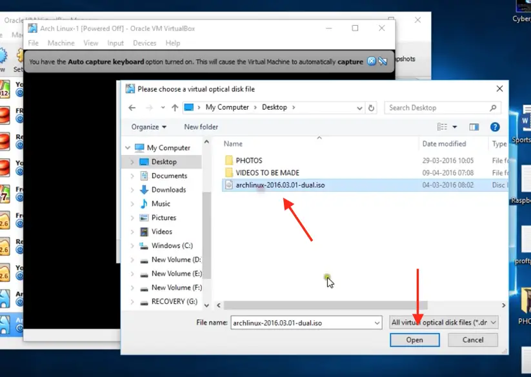The width and height of the screenshot is (531, 377).
Task: Open Downloads in the navigation pane
Action: (168, 190)
